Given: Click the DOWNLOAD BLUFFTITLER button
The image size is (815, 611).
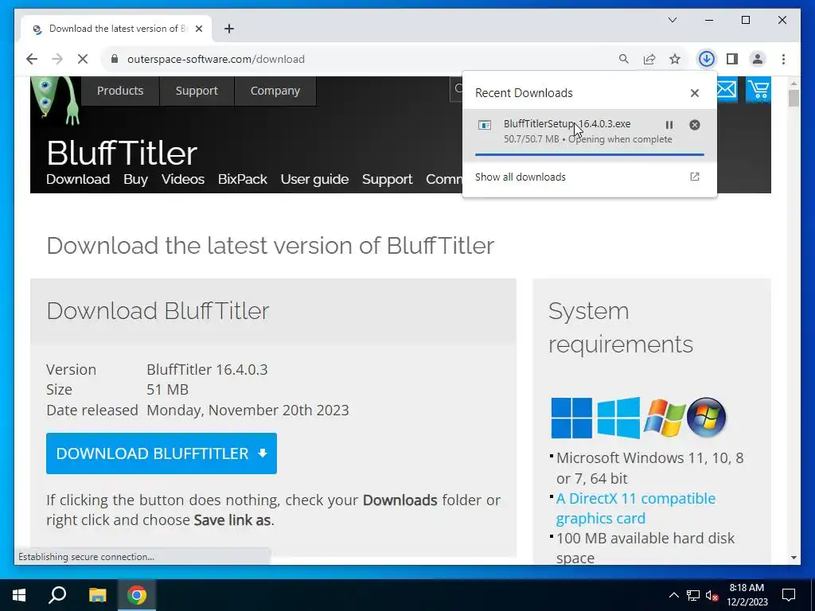Looking at the screenshot, I should [161, 453].
